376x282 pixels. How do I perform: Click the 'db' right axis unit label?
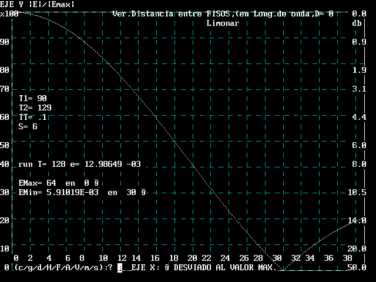coord(356,23)
